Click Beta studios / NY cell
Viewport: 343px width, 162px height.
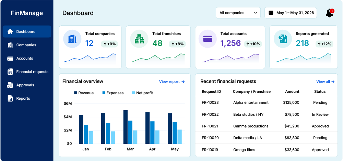coord(248,114)
